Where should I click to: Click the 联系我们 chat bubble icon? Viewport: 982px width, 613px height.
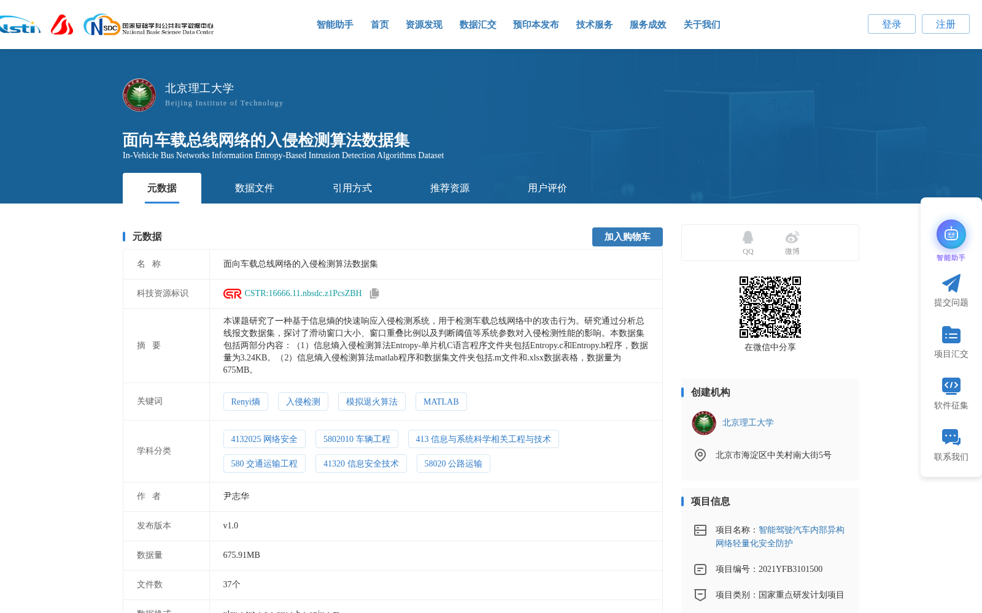tap(951, 437)
